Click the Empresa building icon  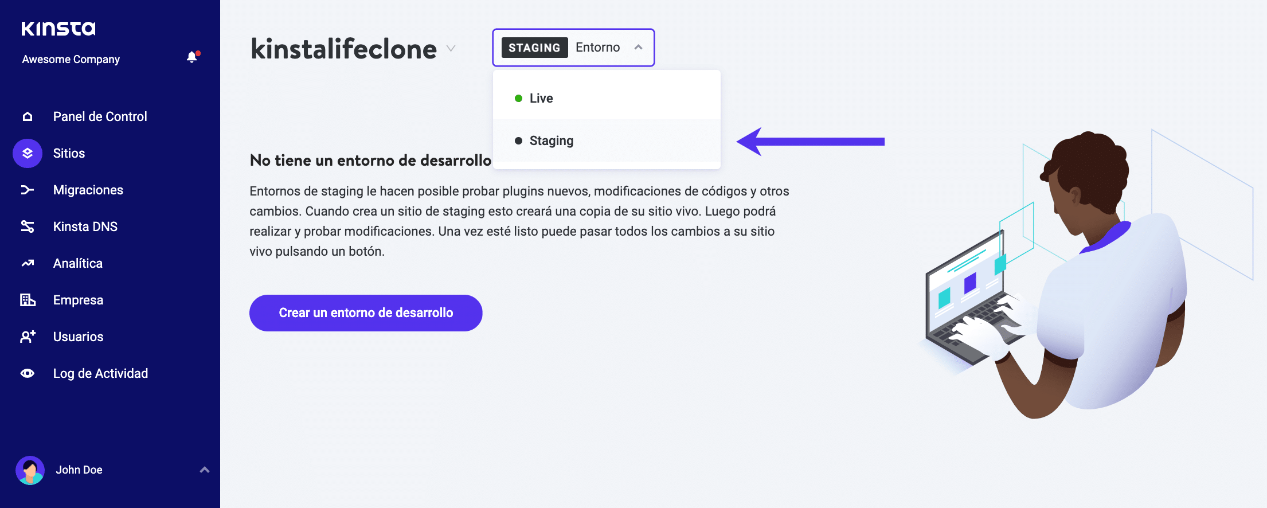pos(28,300)
